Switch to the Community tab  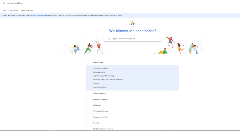pos(14,10)
